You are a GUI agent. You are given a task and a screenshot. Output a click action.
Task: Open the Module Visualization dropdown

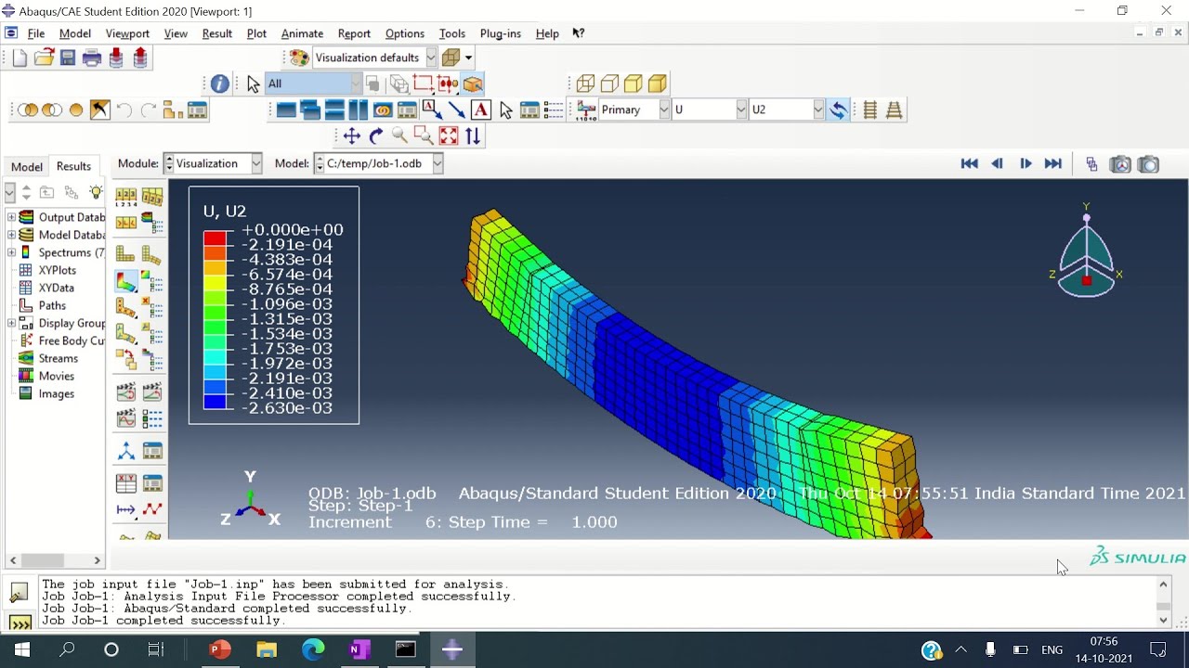(255, 163)
